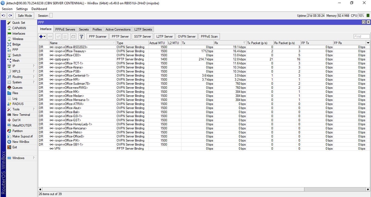The image size is (371, 197).
Task: Switch to L2TP Secrets tab
Action: pos(143,29)
